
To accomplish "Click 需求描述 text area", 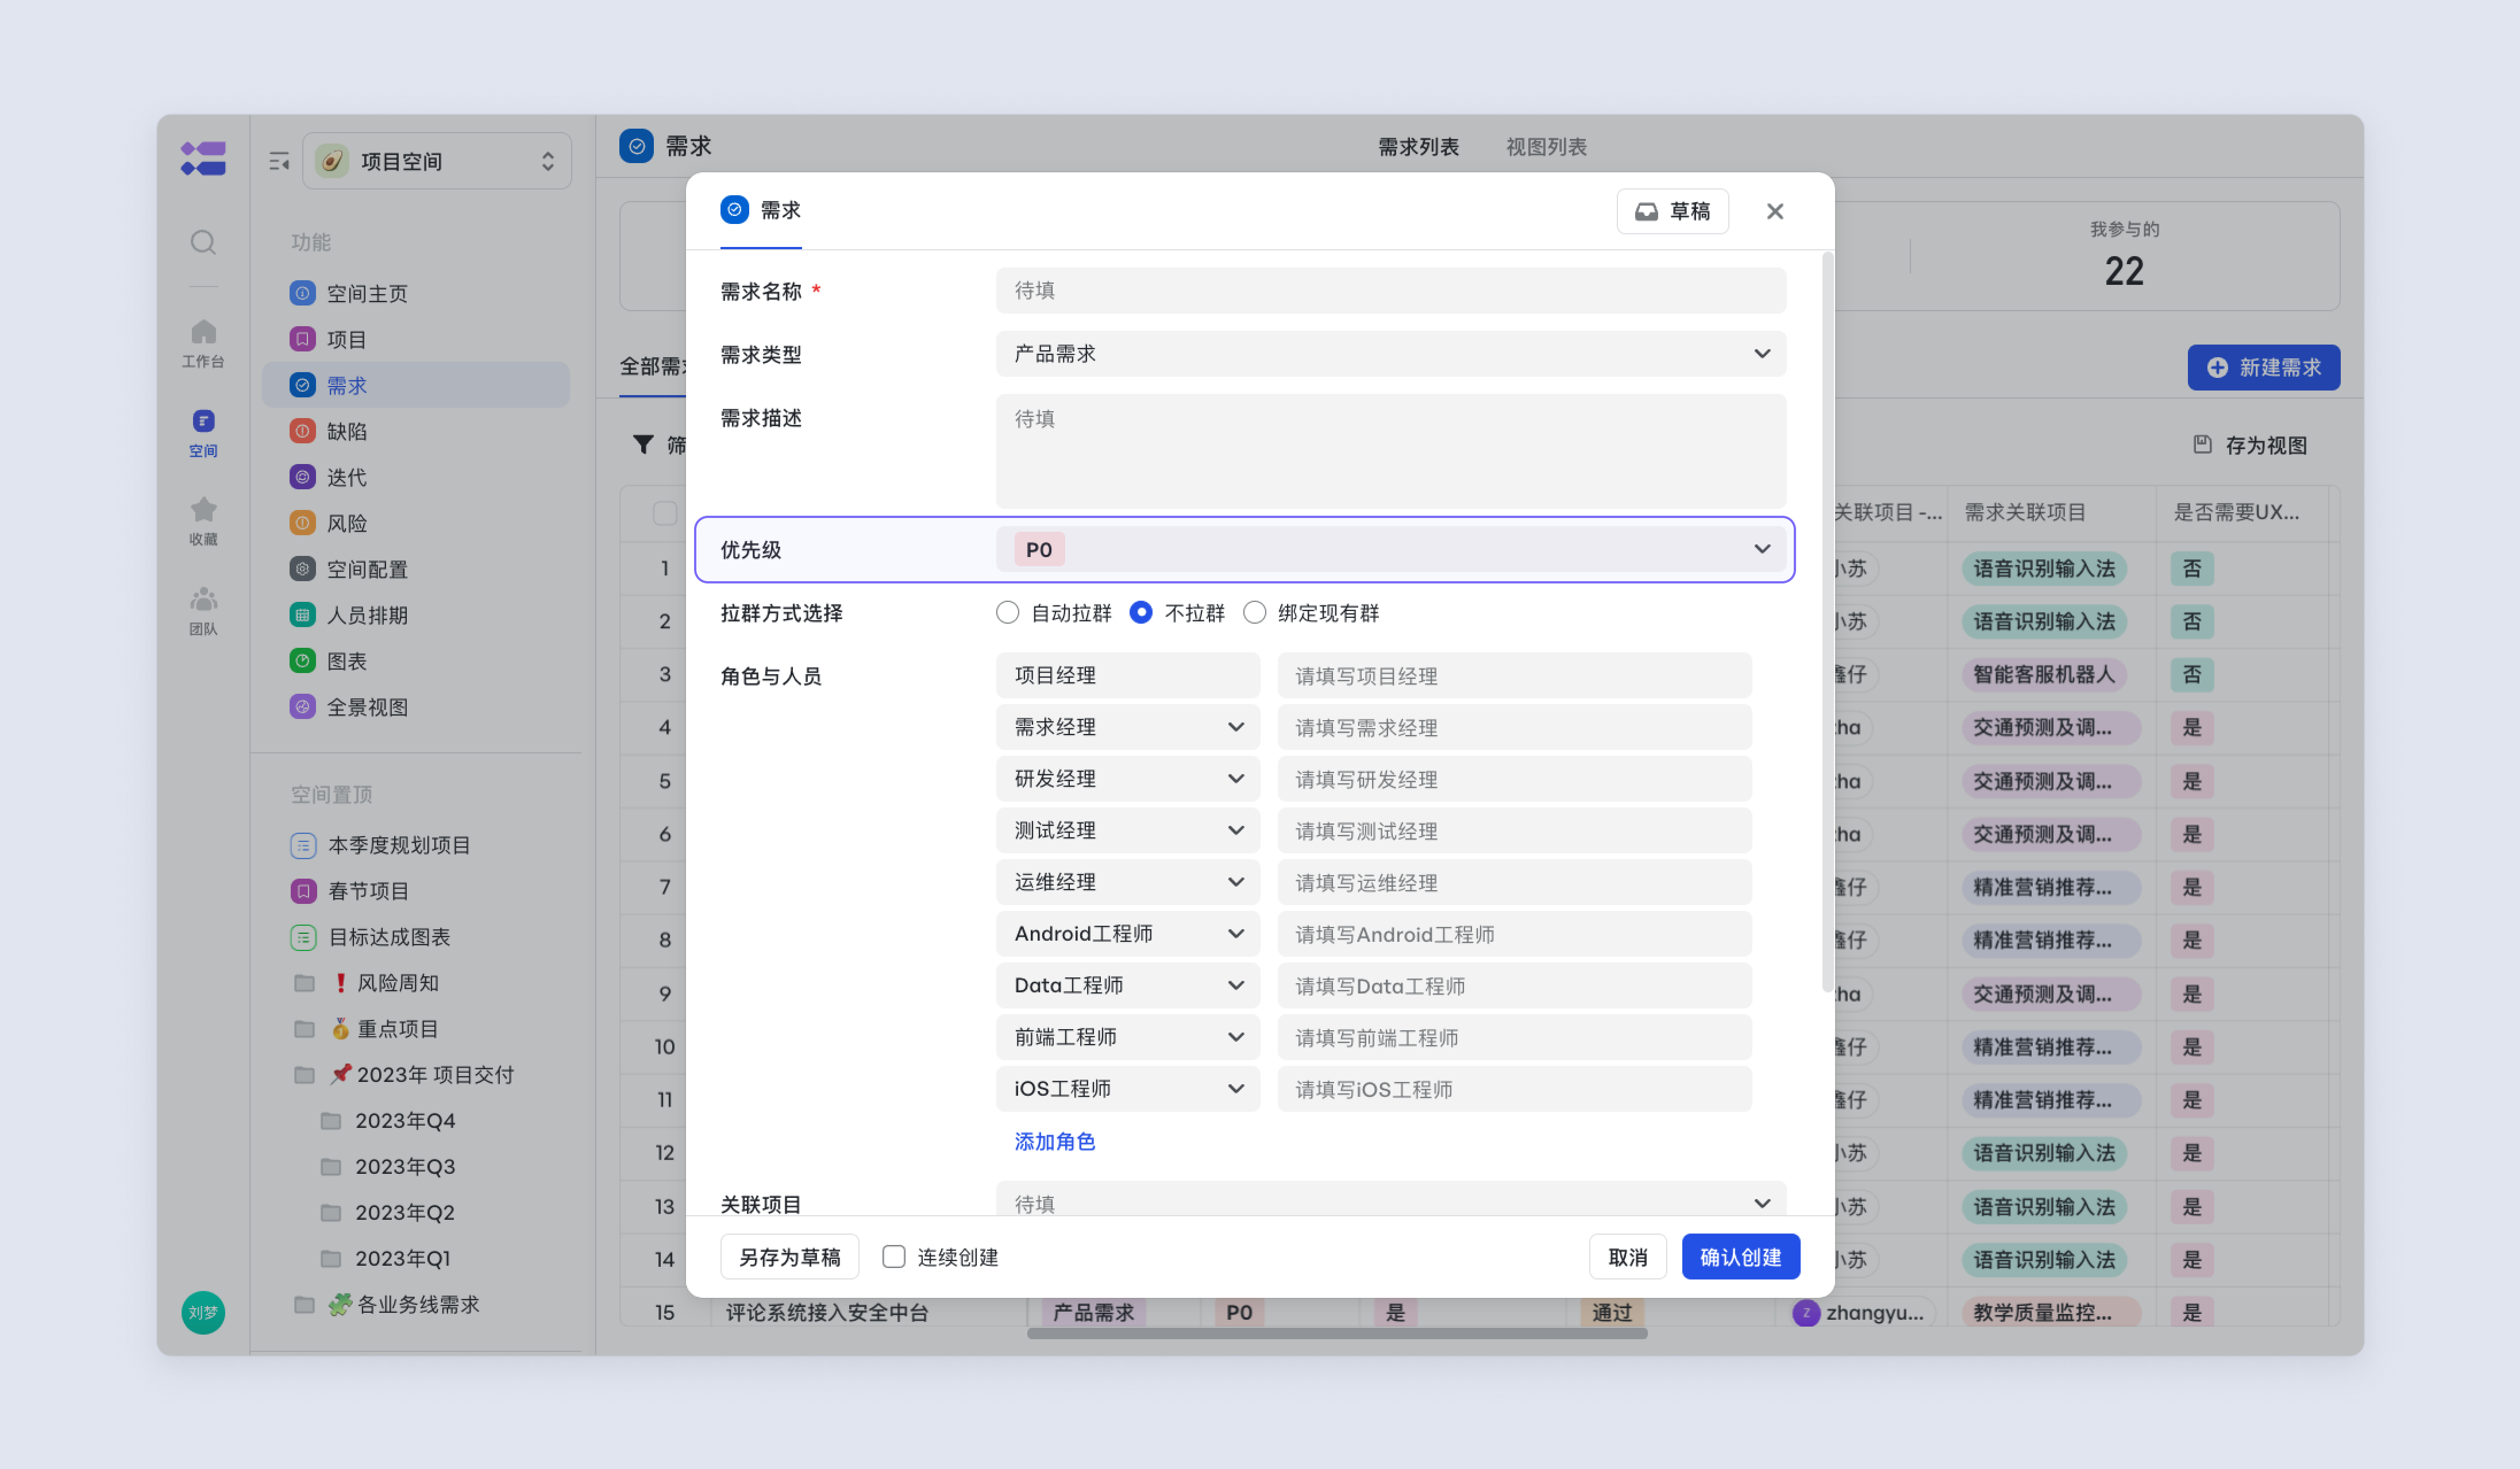I will click(x=1390, y=451).
